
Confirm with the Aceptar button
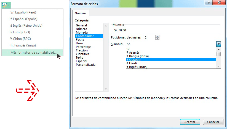[190, 122]
